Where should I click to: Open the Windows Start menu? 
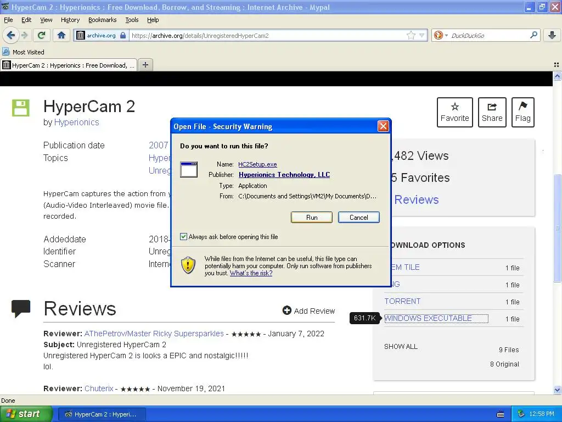tap(26, 414)
